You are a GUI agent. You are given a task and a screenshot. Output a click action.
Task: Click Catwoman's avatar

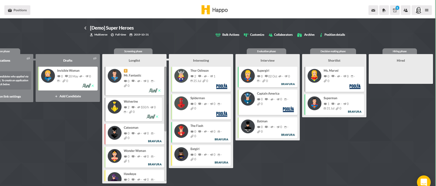pyautogui.click(x=115, y=133)
